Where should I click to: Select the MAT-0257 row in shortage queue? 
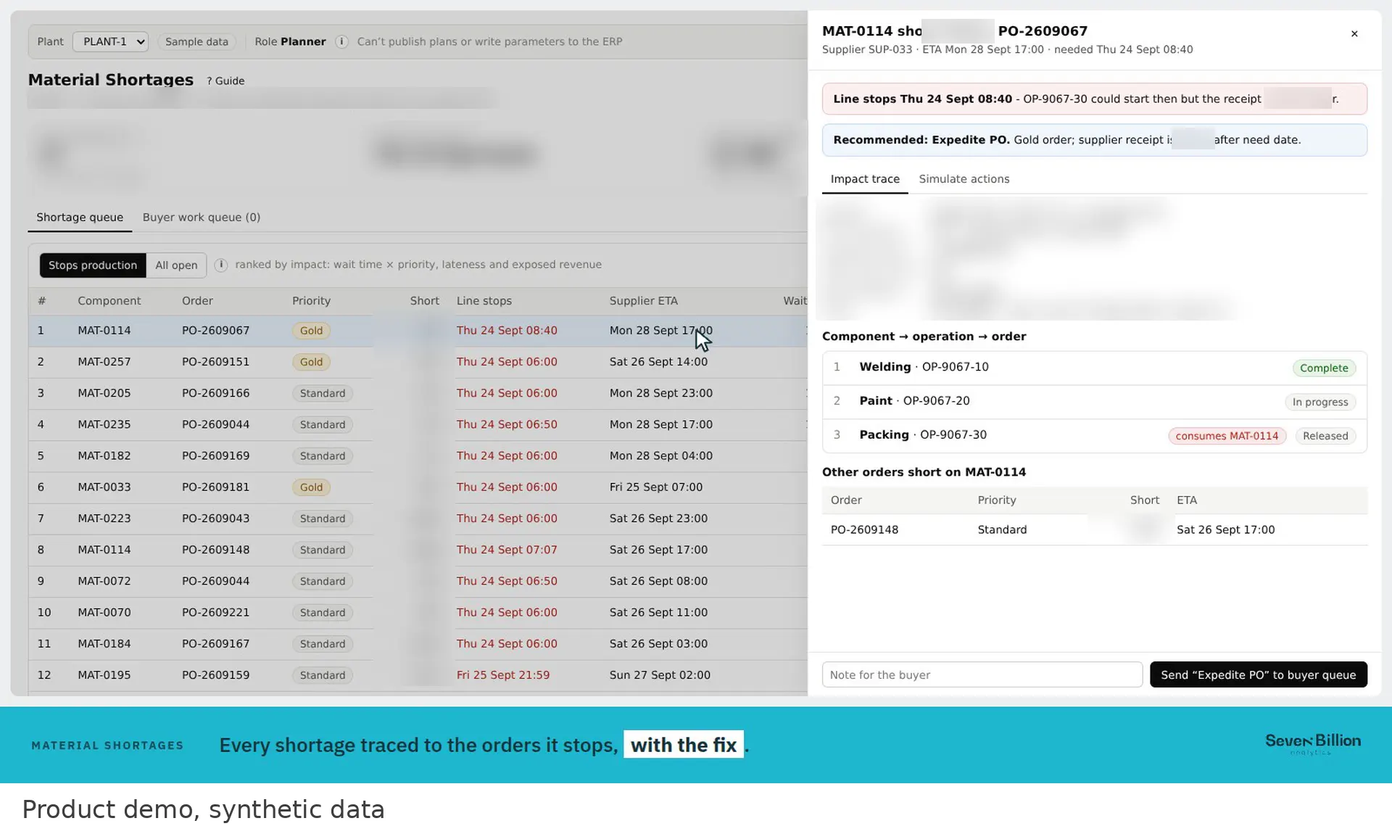pos(418,361)
